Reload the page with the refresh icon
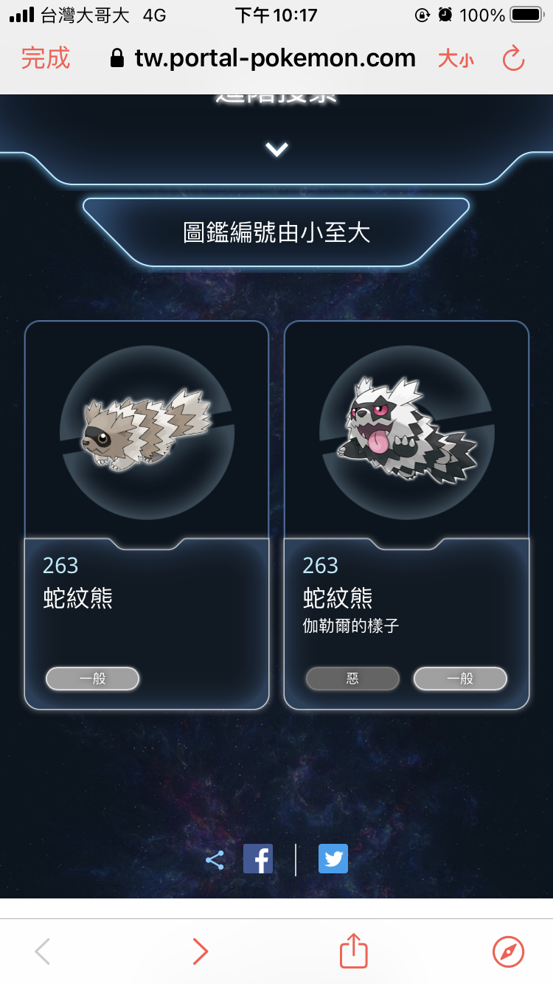 [x=513, y=58]
